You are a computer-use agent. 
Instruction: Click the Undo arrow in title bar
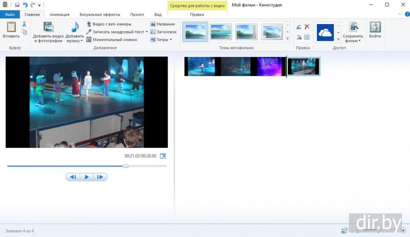(x=25, y=5)
